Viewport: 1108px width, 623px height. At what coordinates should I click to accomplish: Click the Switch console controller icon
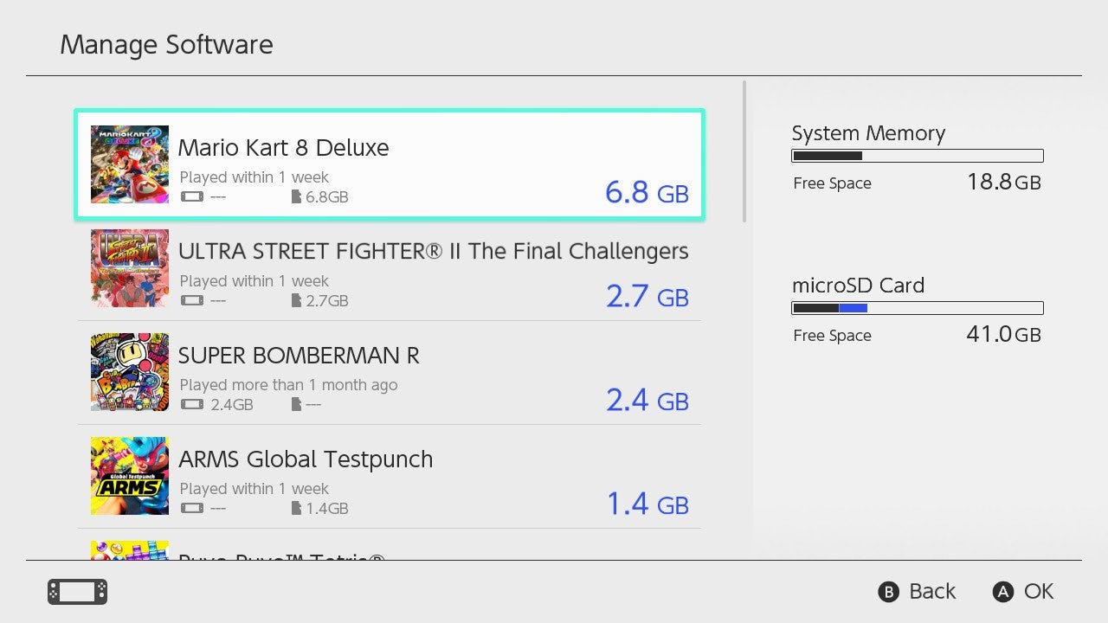coord(77,592)
